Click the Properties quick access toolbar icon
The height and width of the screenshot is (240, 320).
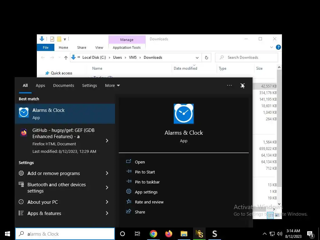52,39
